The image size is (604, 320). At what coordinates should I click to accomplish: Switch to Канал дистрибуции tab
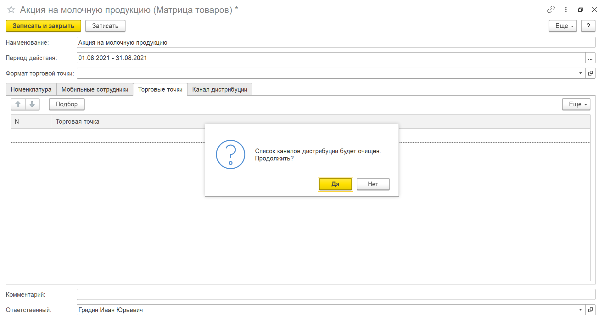(x=220, y=89)
